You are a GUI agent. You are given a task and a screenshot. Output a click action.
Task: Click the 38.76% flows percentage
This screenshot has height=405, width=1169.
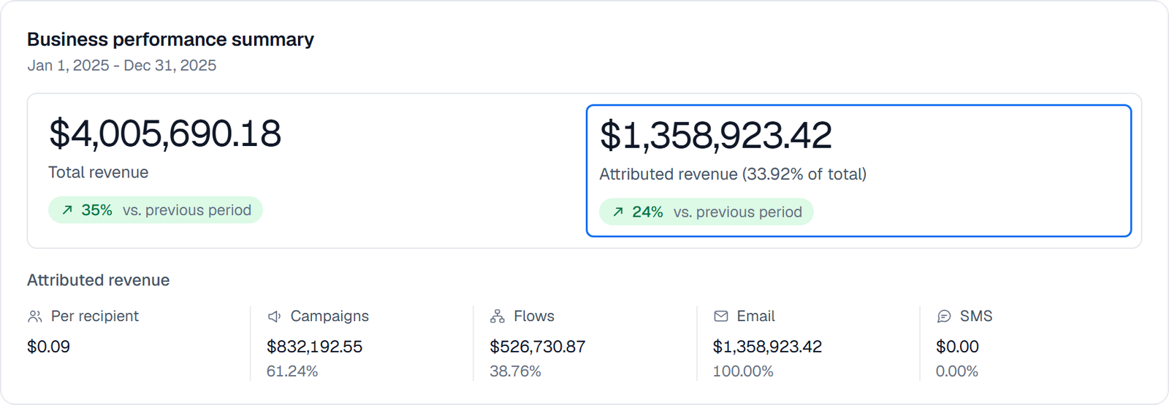[x=515, y=371]
